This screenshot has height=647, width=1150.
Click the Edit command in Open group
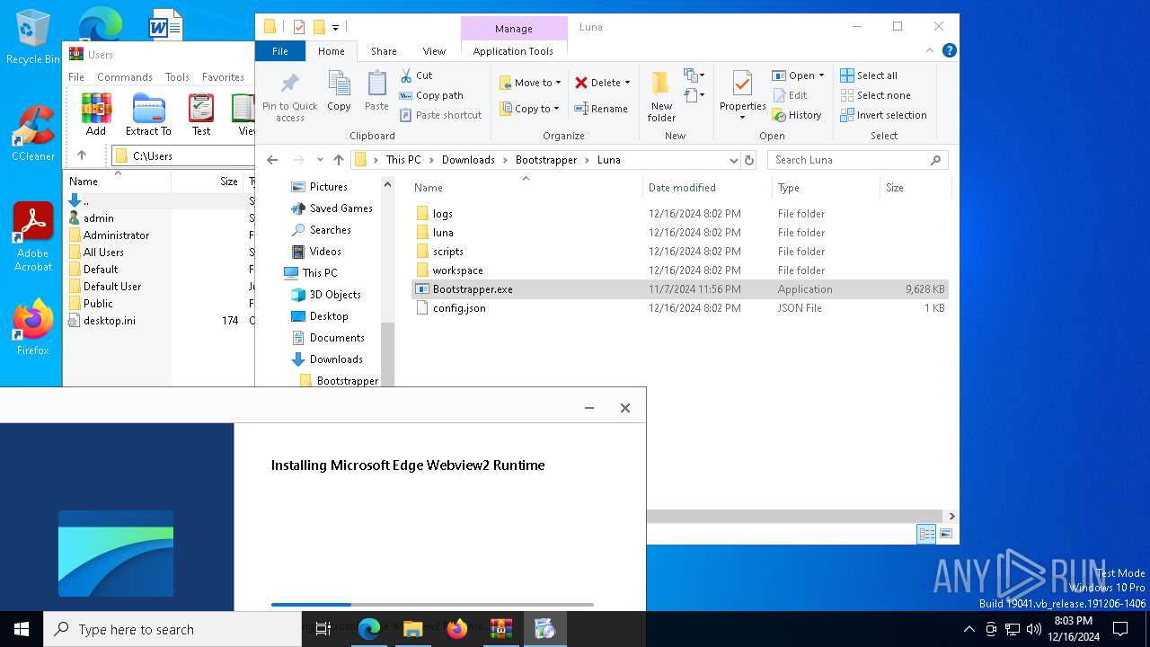[x=789, y=95]
